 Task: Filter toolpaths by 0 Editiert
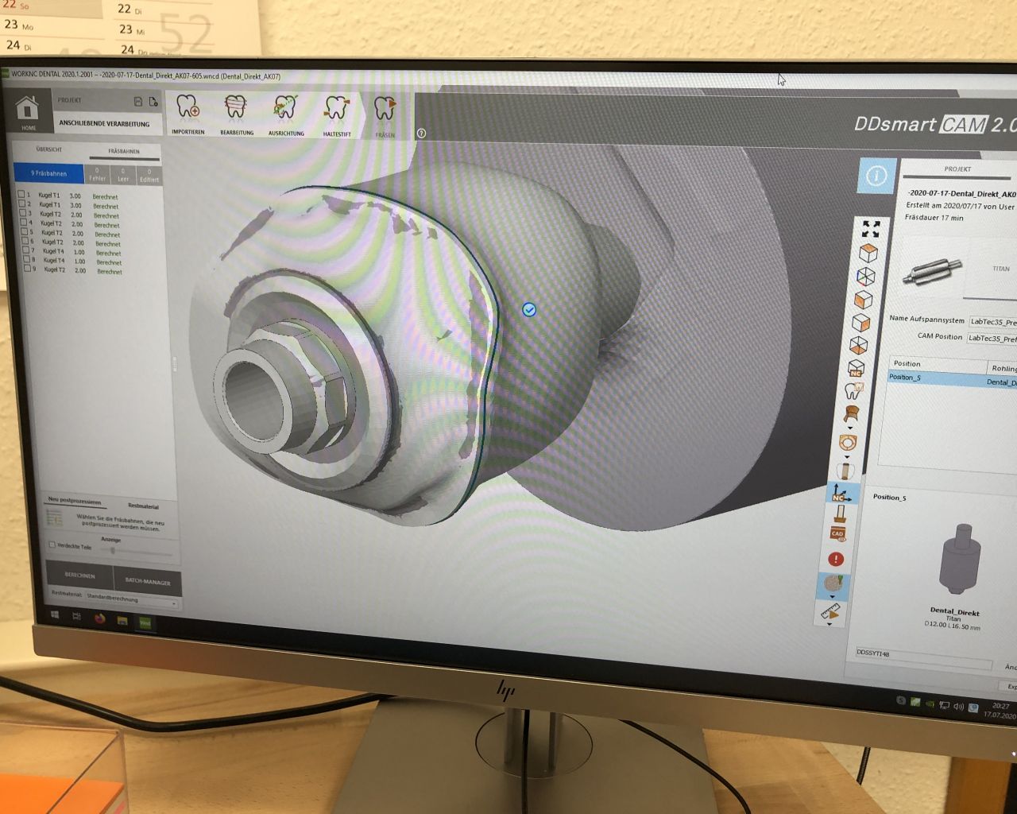pyautogui.click(x=149, y=176)
